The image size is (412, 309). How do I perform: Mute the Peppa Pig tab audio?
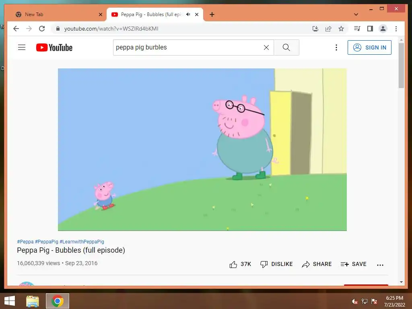point(188,14)
